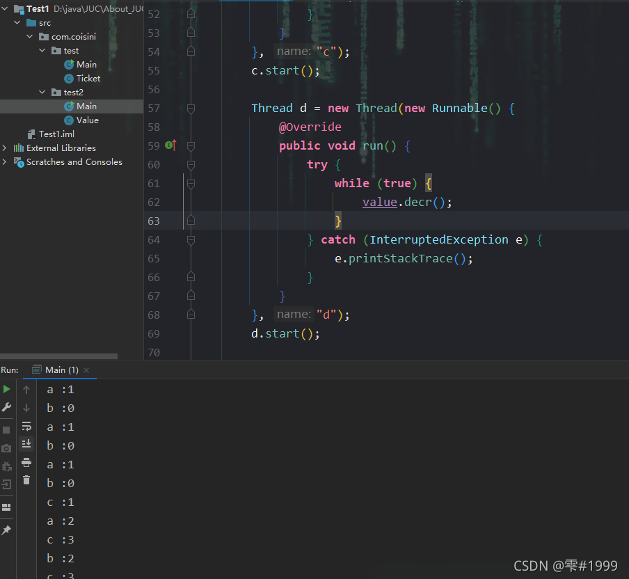The height and width of the screenshot is (579, 629).
Task: Click the up arrow stack trace icon
Action: (26, 389)
